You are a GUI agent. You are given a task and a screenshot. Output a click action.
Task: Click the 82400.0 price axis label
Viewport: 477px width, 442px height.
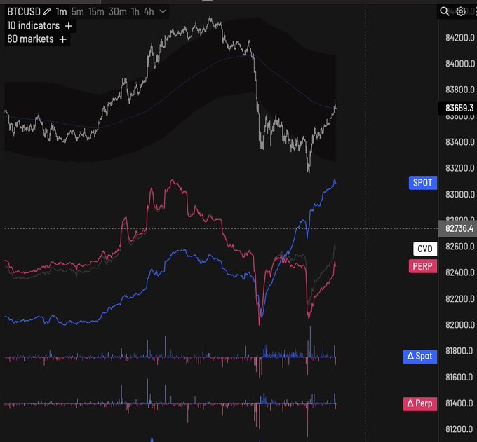pos(460,272)
